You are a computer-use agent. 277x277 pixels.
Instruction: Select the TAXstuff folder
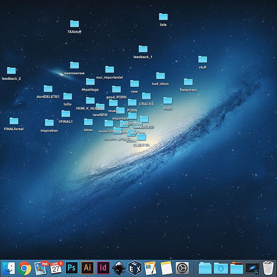click(74, 24)
